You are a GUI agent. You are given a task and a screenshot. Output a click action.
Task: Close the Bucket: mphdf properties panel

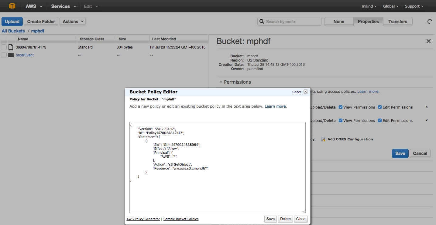click(428, 41)
